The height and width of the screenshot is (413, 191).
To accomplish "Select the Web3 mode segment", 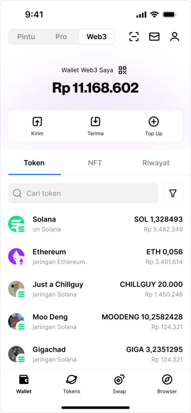I will 97,37.
